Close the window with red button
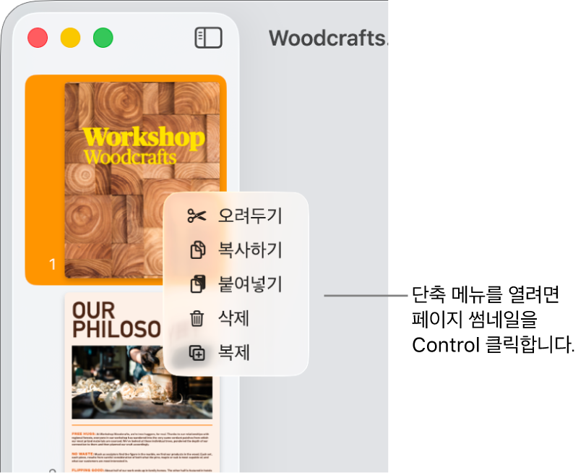586x473 pixels. [x=38, y=38]
